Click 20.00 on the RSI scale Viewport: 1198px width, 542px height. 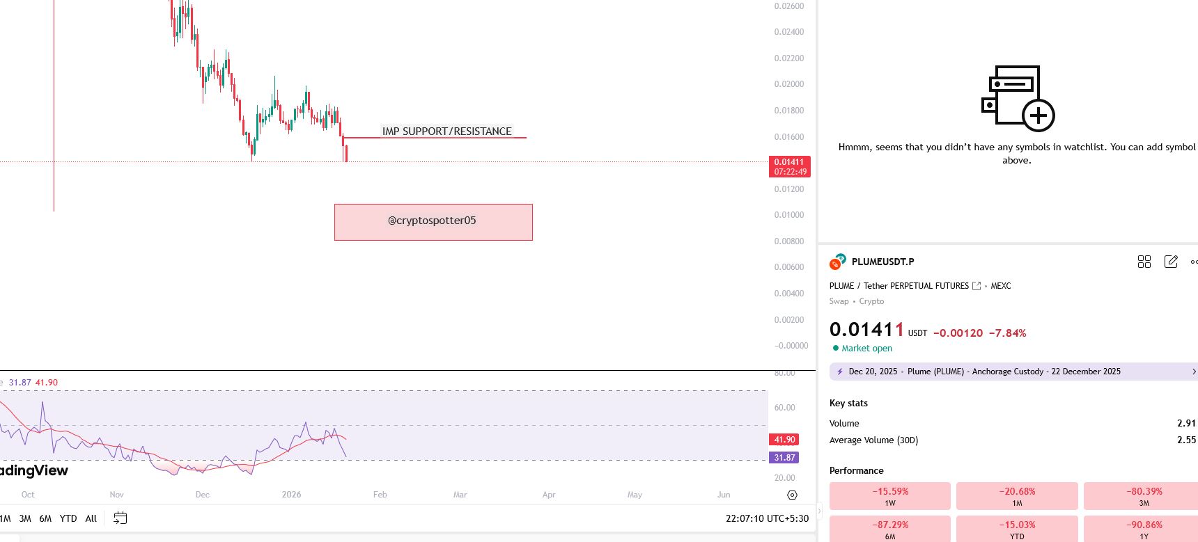tap(784, 478)
